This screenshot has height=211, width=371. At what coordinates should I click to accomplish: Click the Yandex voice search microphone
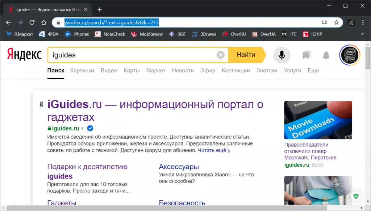pos(282,55)
